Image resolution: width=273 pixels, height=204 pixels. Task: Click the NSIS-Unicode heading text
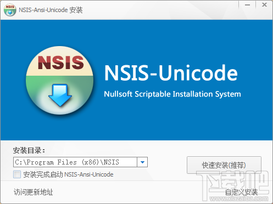[171, 73]
